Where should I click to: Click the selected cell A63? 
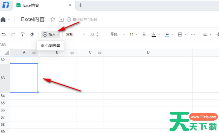click(x=24, y=78)
